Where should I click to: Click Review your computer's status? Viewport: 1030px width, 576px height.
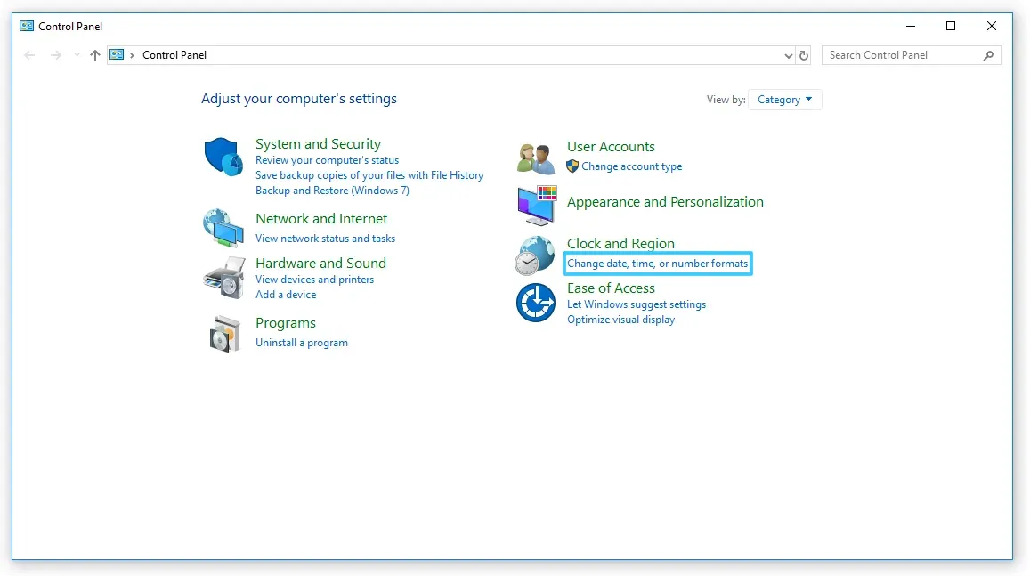click(x=327, y=160)
